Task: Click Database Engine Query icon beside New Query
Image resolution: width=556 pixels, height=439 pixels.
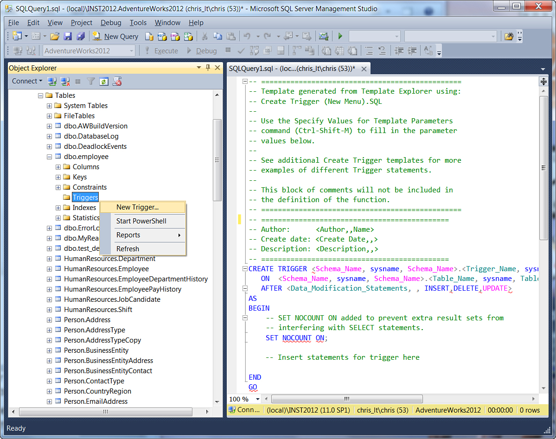Action: (x=149, y=36)
